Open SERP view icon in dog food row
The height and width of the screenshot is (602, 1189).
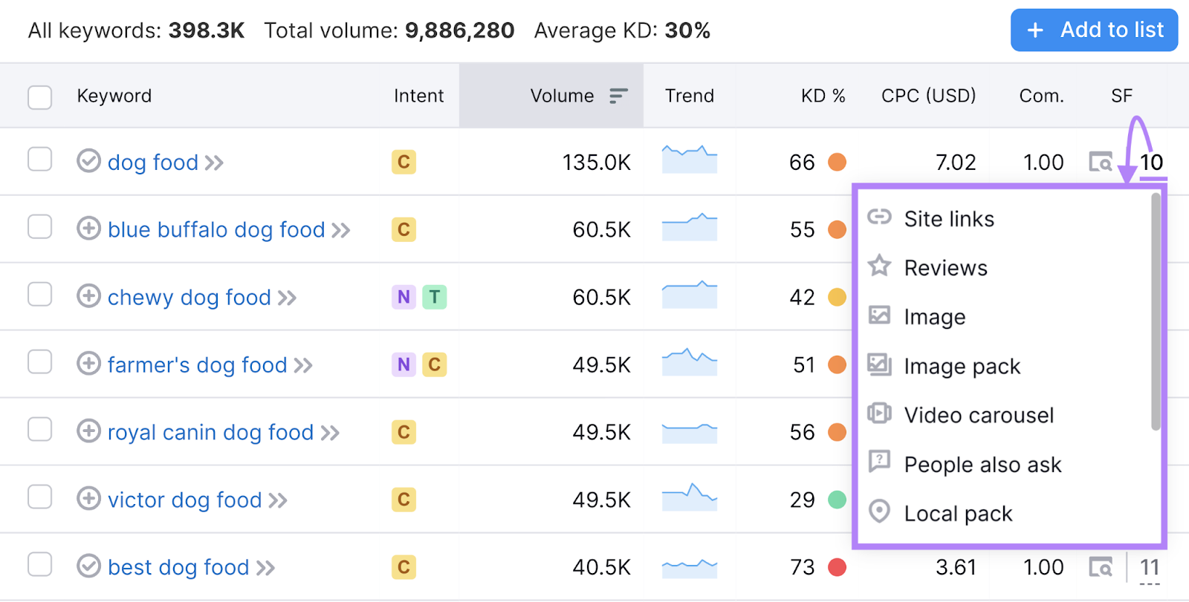click(1101, 162)
